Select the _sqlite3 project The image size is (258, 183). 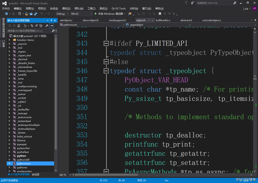click(22, 102)
